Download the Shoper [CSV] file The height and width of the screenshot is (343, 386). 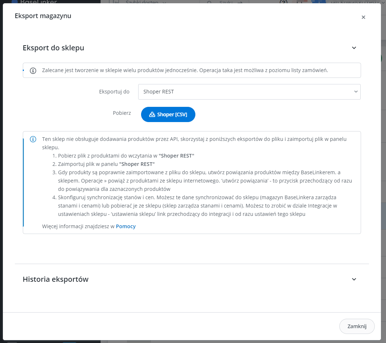tap(168, 114)
